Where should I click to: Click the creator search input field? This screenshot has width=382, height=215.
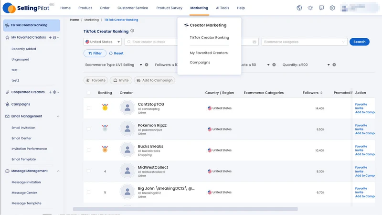151,42
